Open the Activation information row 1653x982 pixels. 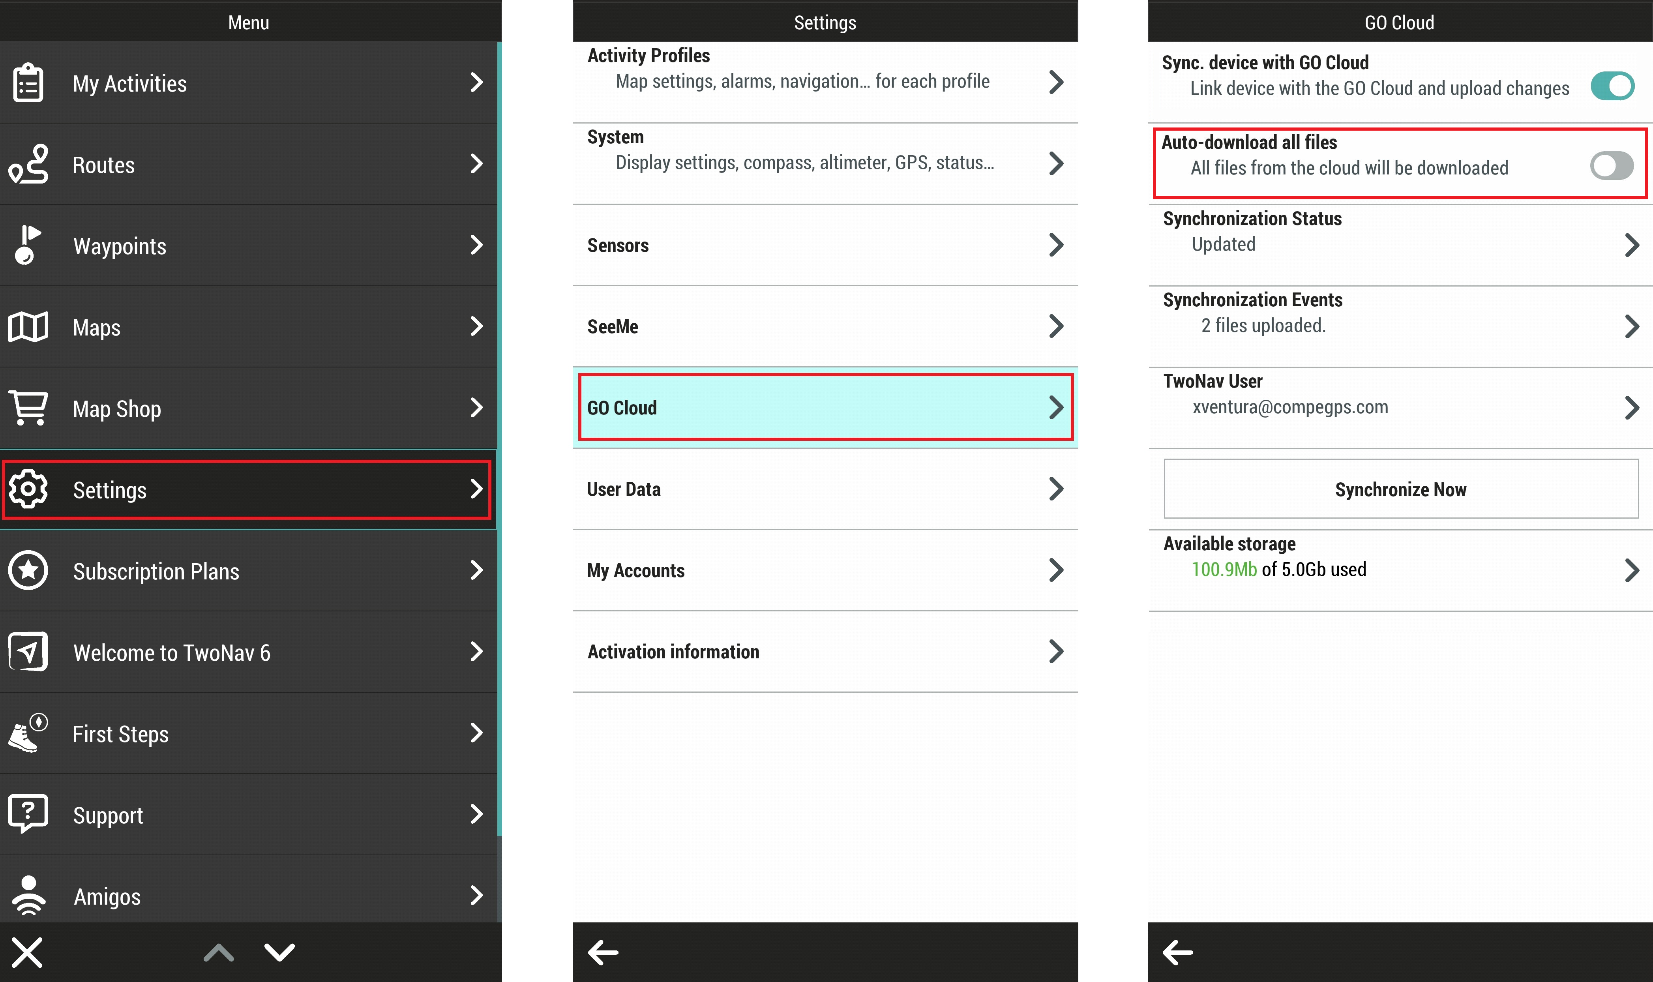coord(825,652)
